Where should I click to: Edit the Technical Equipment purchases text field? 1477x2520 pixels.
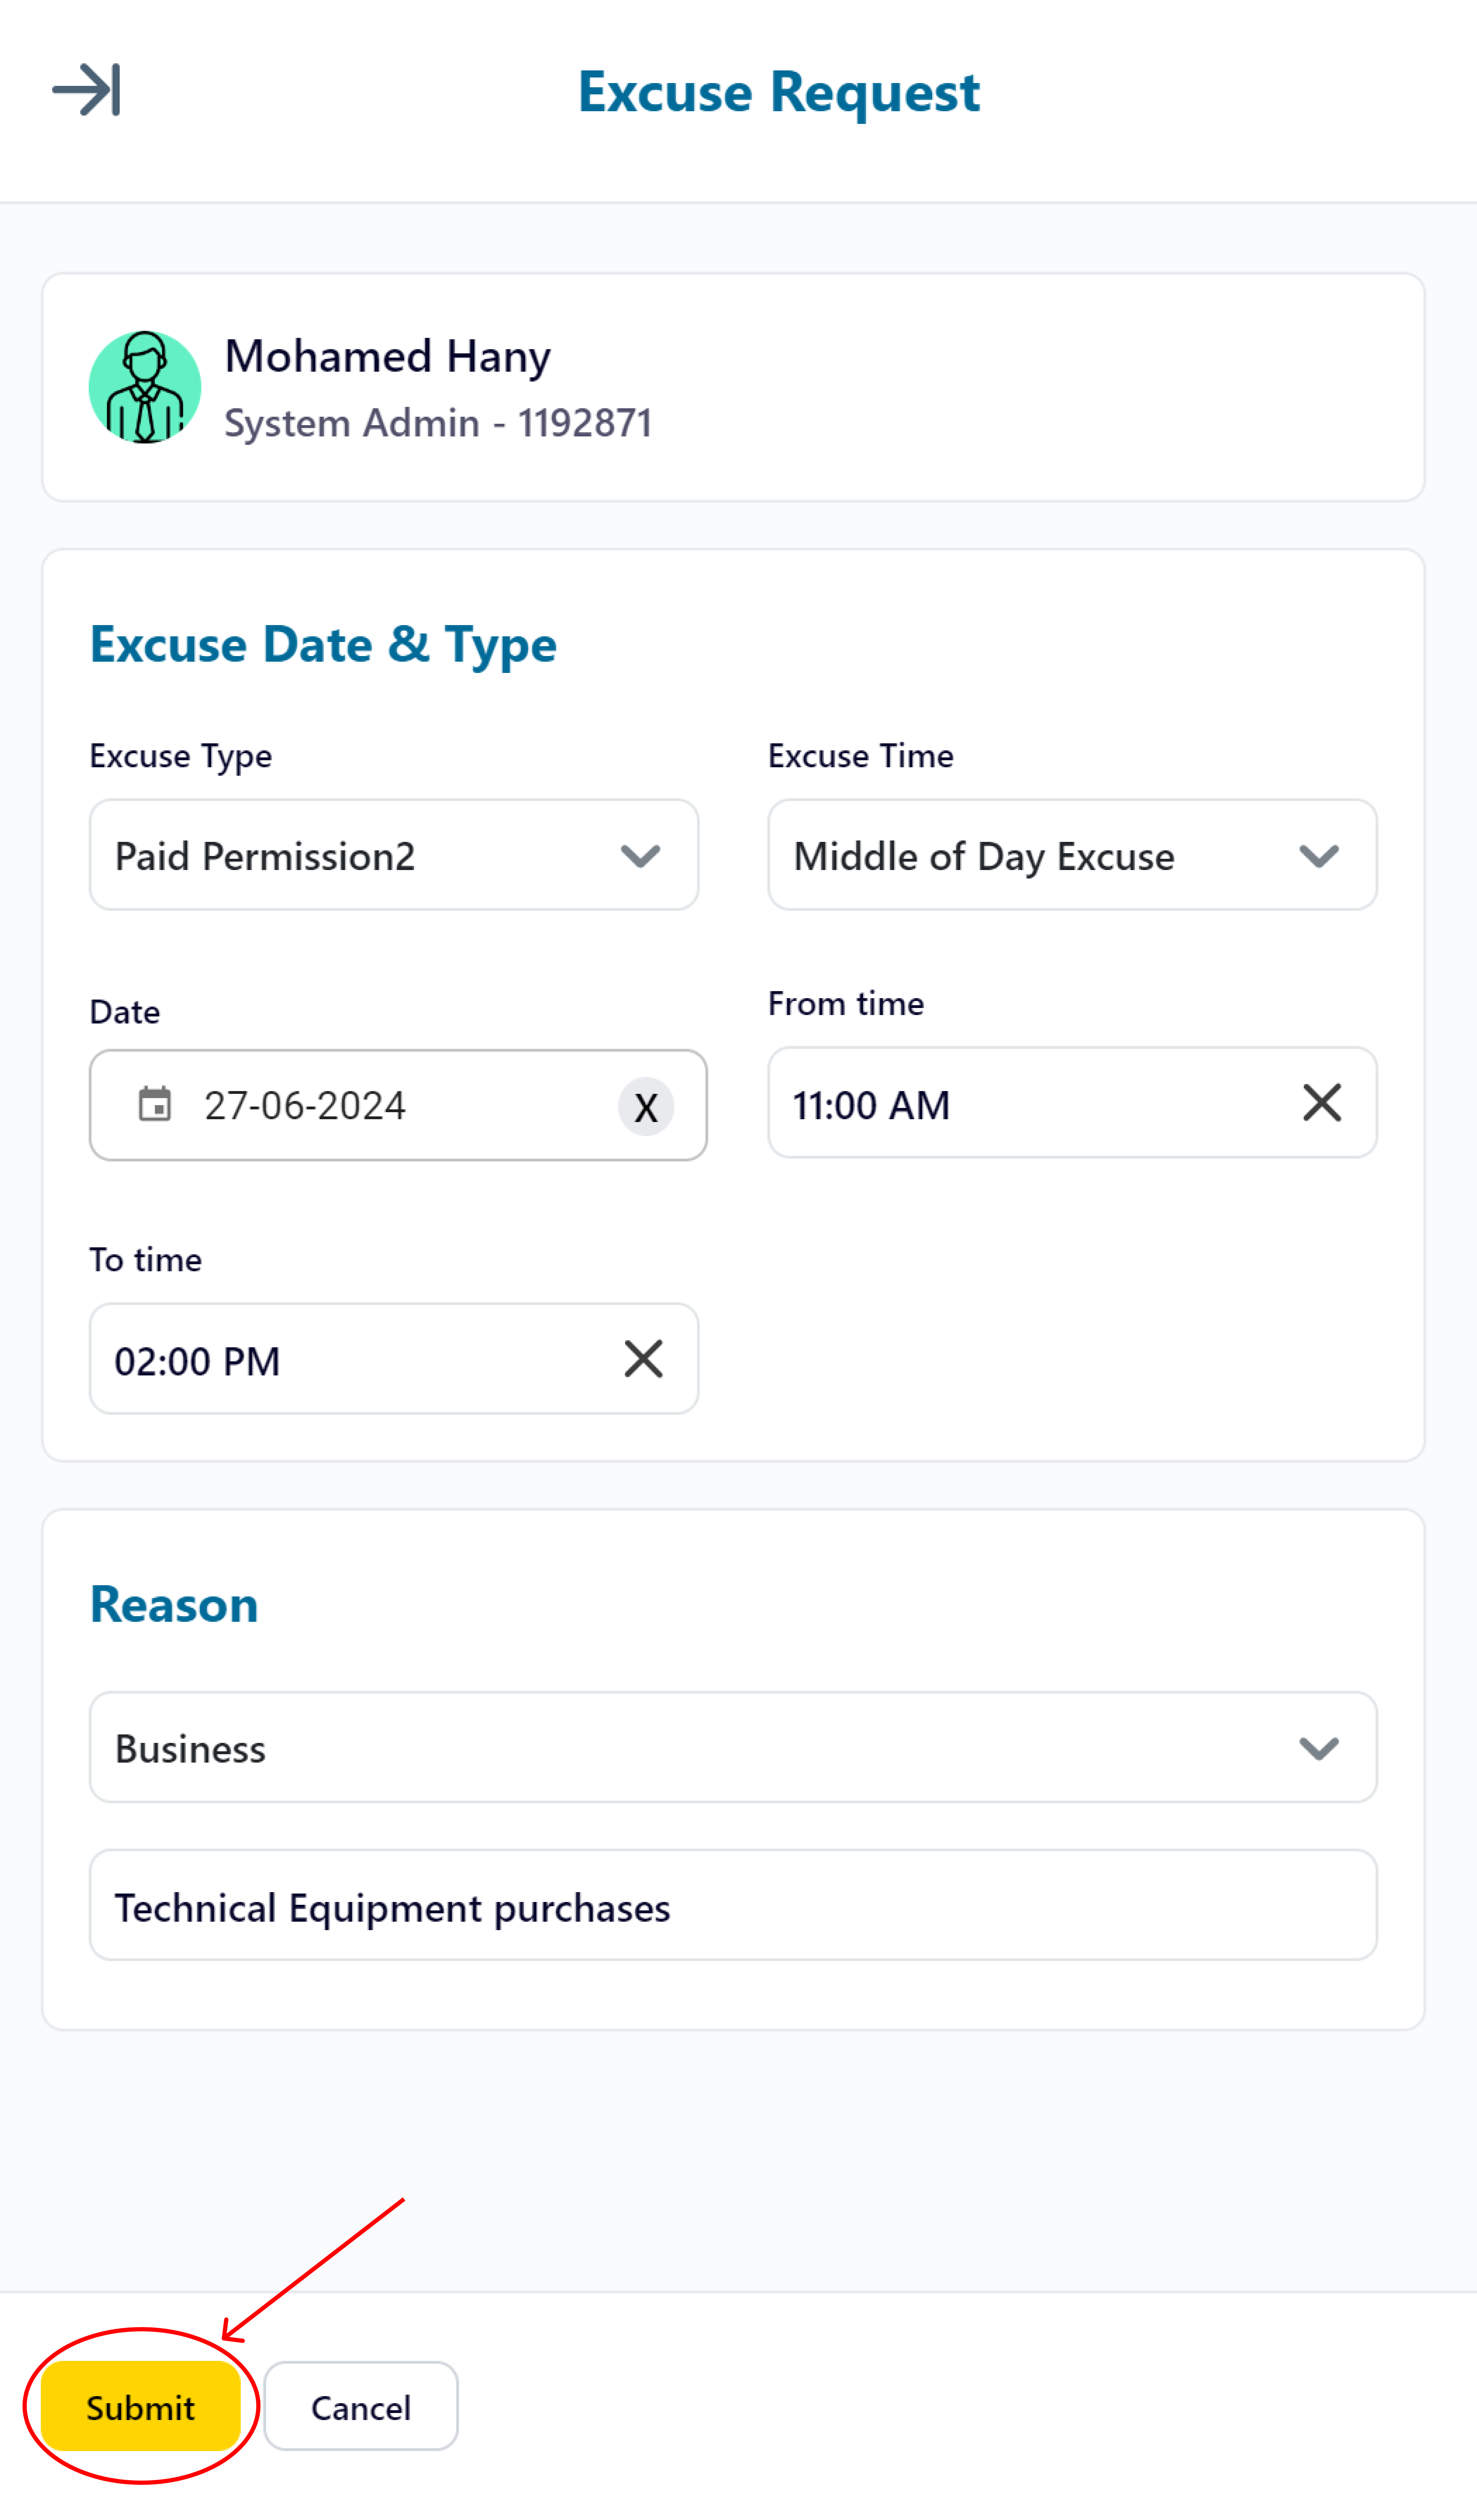(733, 1905)
